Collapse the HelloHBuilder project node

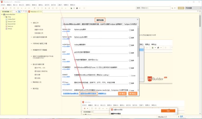pyautogui.click(x=2, y=14)
